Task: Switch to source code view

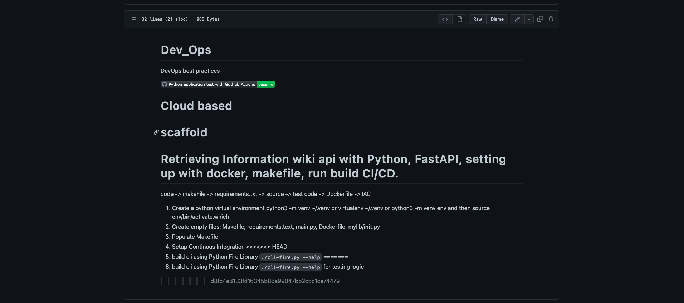Action: (445, 19)
